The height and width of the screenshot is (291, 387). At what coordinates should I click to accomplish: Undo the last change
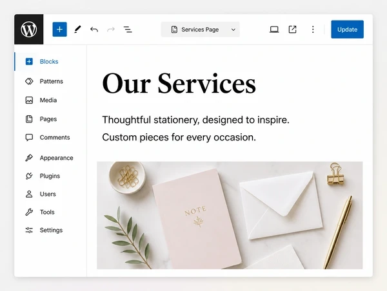(x=94, y=30)
